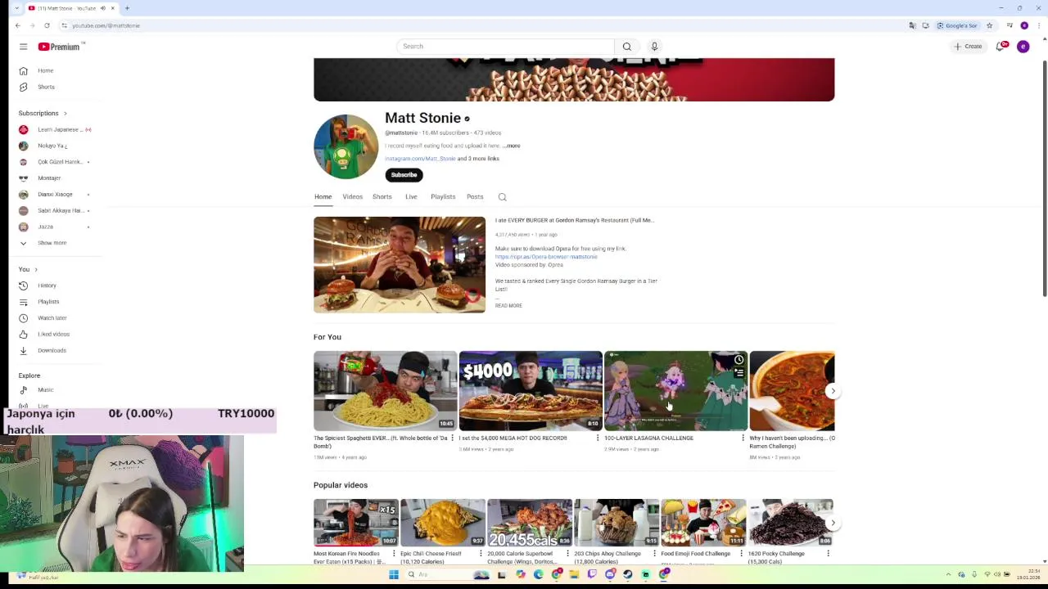
Task: Play the Gordon Ramsay burger featured video
Action: click(399, 265)
